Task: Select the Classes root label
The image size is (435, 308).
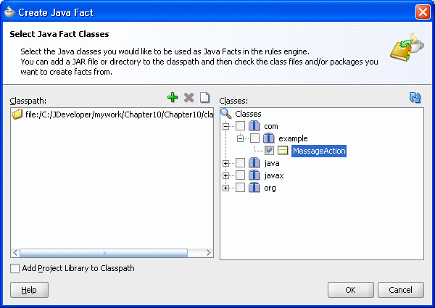Action: pos(248,114)
